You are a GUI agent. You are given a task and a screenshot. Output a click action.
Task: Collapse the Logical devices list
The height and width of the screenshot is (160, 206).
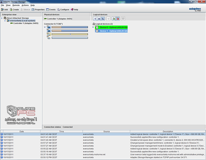[x=93, y=27]
